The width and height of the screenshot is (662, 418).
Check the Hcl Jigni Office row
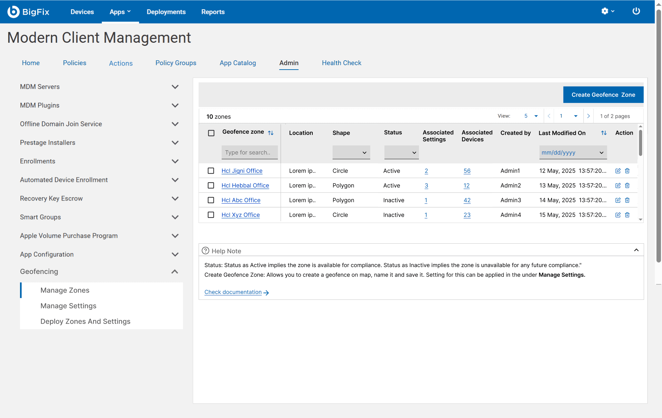[x=211, y=171]
